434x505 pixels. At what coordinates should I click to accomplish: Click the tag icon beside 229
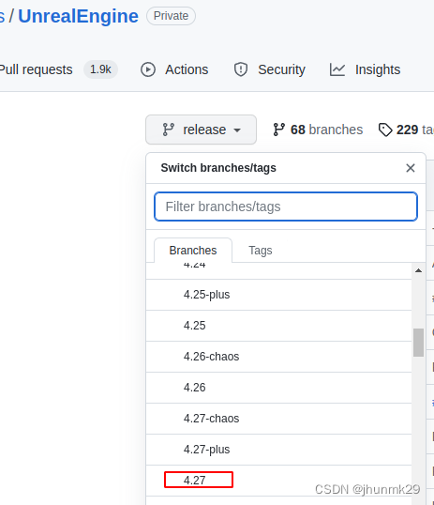(x=385, y=130)
